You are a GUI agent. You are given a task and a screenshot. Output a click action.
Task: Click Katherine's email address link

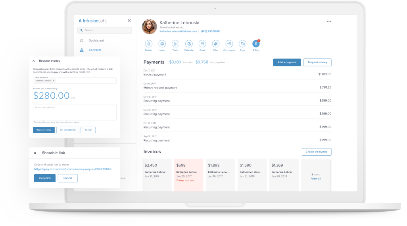click(178, 31)
